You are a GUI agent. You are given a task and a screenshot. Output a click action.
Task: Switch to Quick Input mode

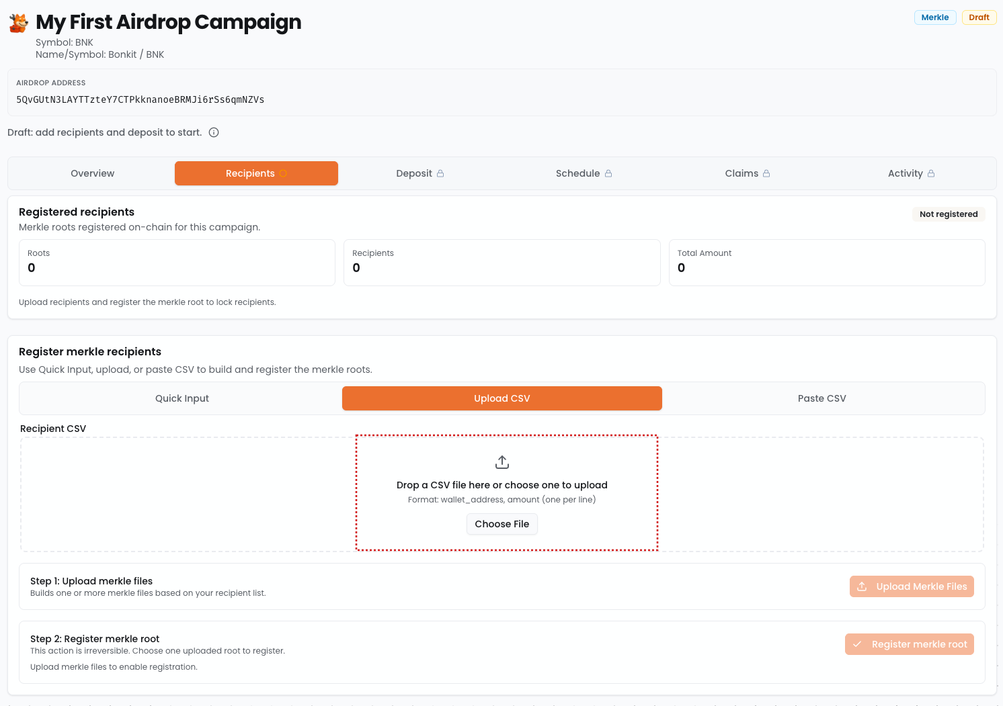coord(182,398)
